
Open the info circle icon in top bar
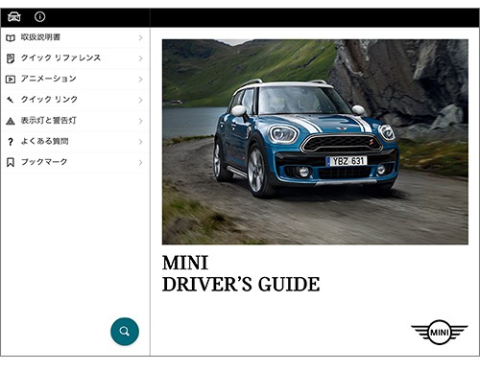39,16
